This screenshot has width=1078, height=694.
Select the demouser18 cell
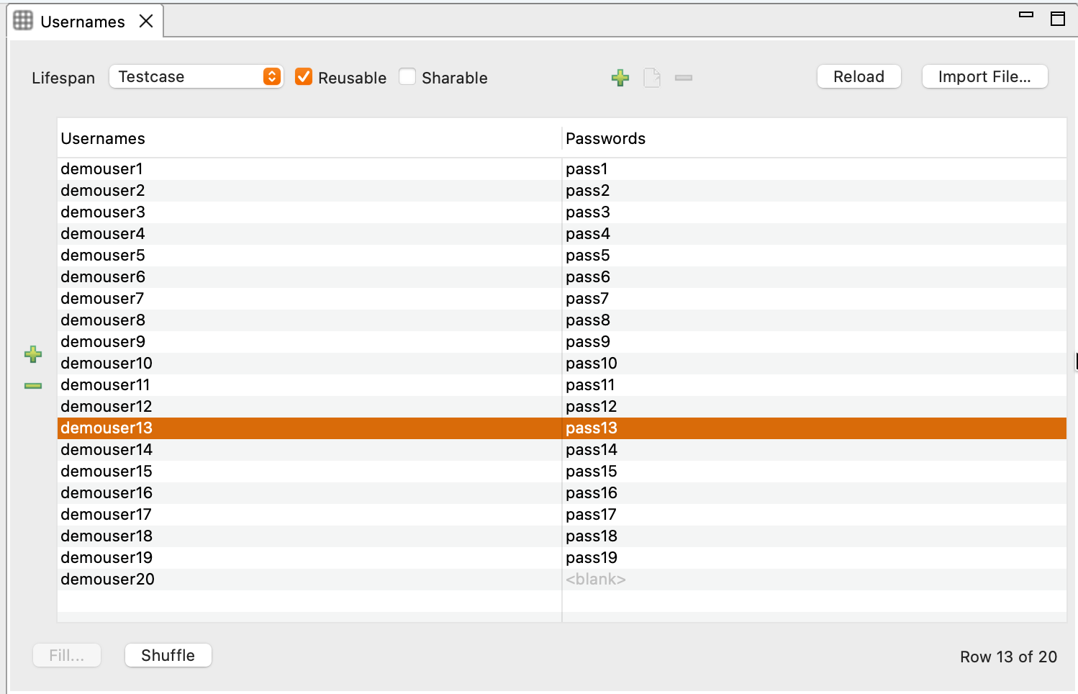coord(309,536)
